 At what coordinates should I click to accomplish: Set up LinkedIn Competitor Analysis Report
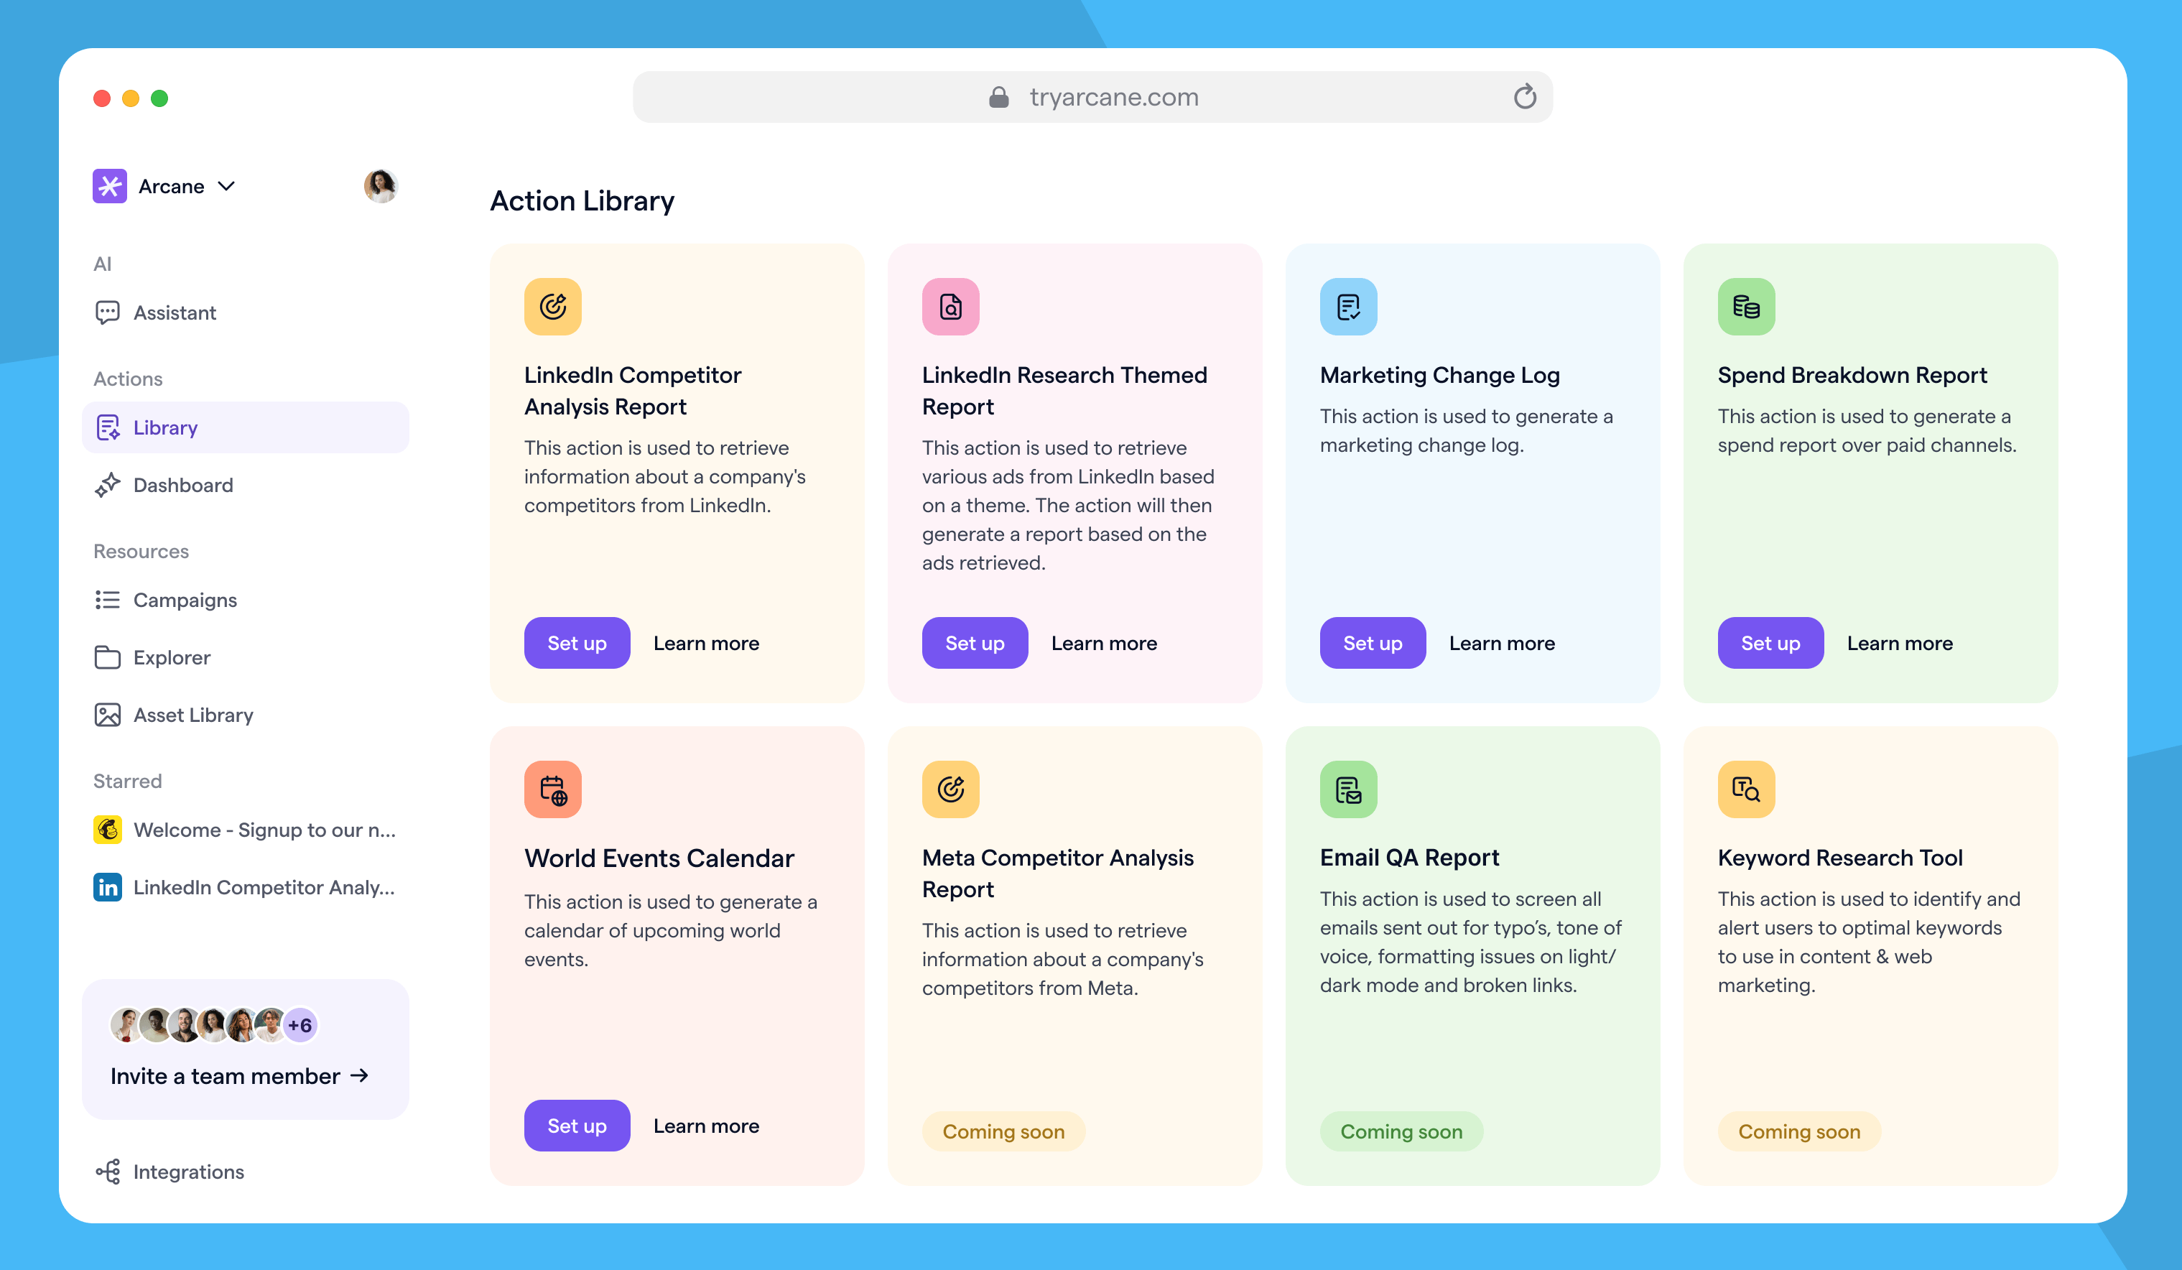(x=577, y=643)
